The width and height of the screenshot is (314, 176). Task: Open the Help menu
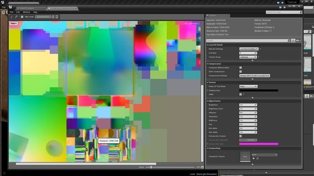click(35, 12)
